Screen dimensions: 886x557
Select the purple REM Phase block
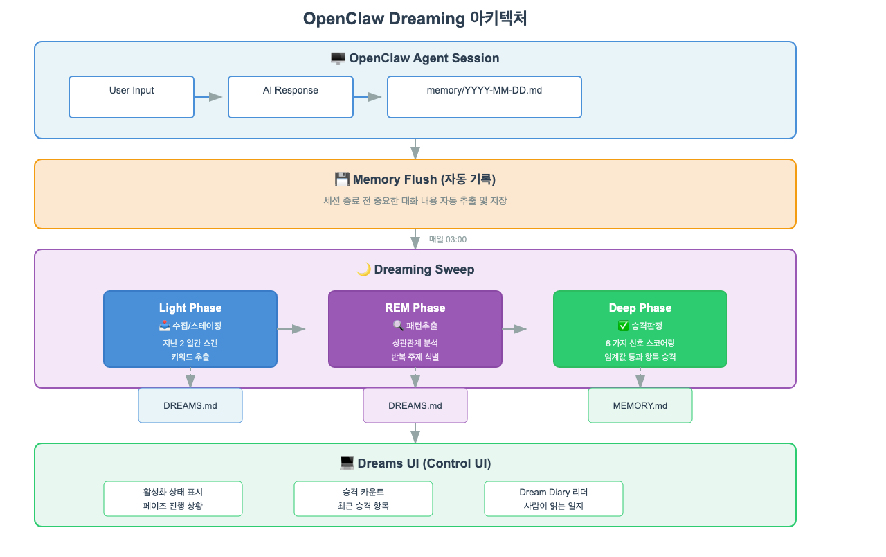click(415, 329)
